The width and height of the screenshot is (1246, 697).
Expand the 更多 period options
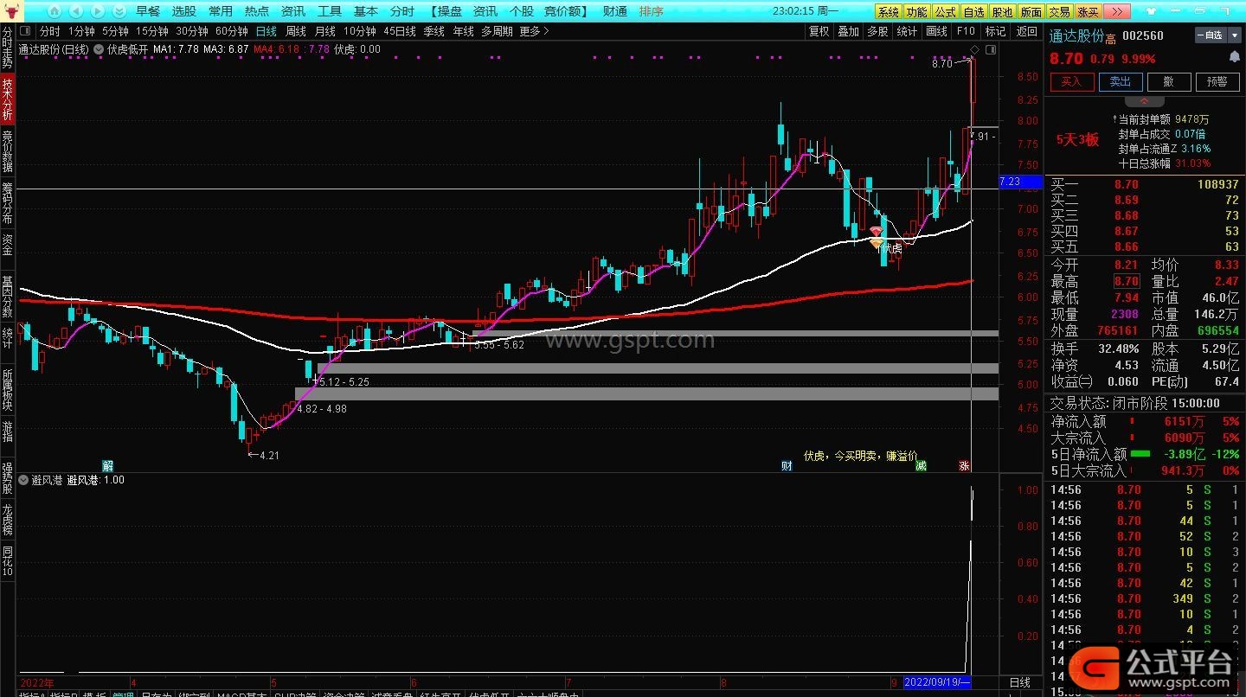(535, 31)
